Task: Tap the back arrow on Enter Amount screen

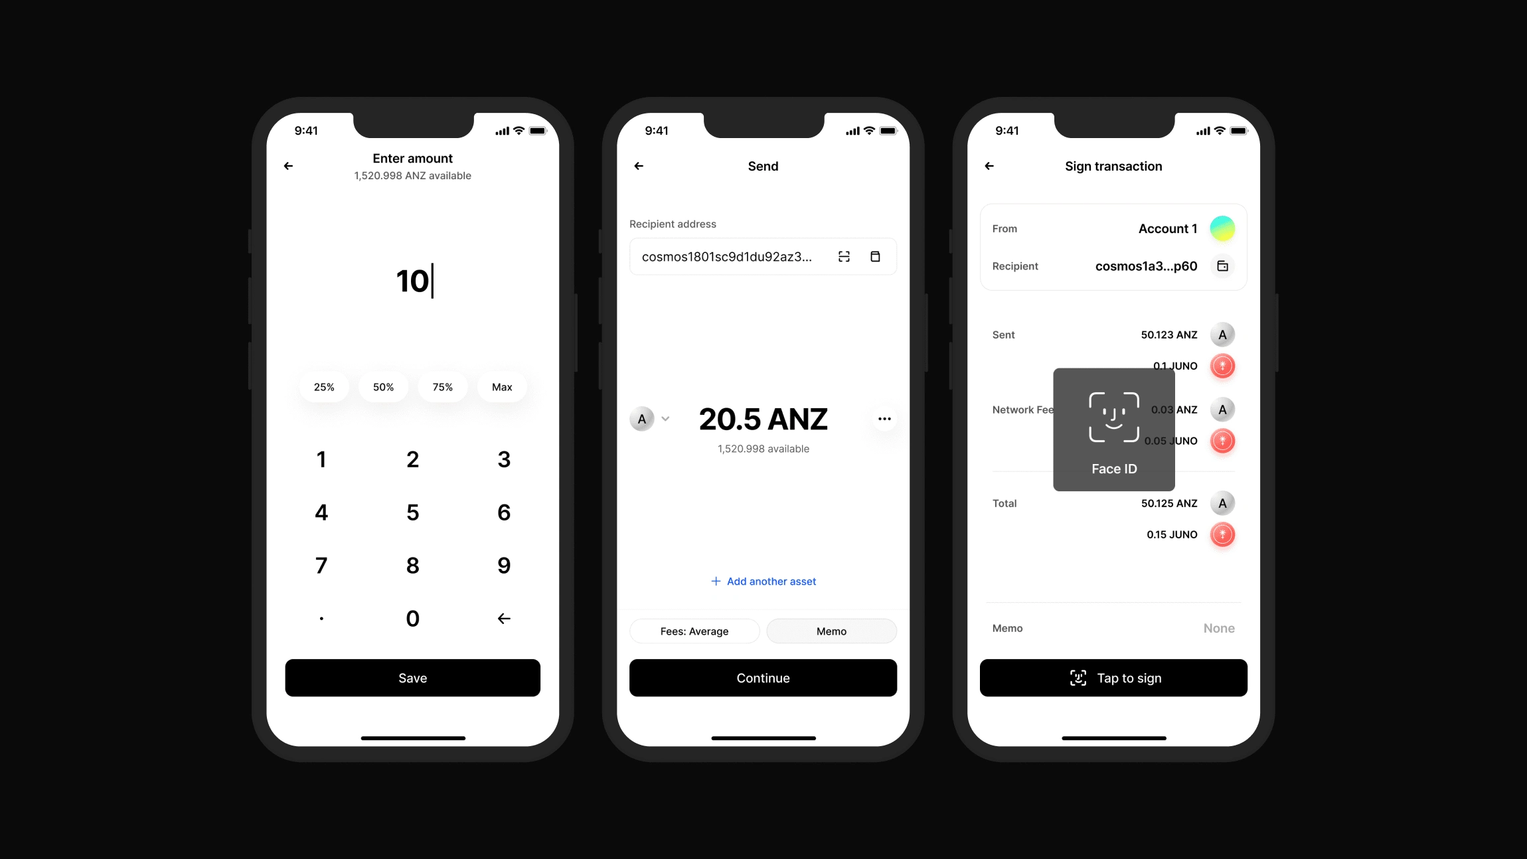Action: pyautogui.click(x=288, y=166)
